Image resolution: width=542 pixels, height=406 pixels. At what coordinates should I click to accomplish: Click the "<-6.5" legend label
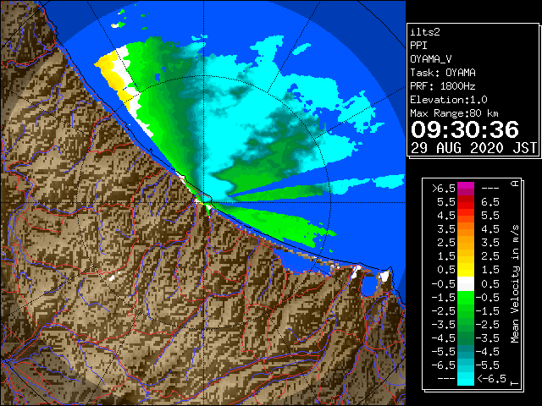pyautogui.click(x=491, y=378)
